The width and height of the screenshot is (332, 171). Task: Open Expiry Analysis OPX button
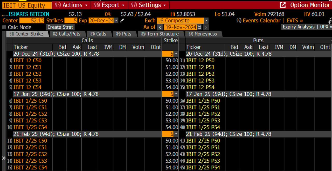tap(307, 27)
